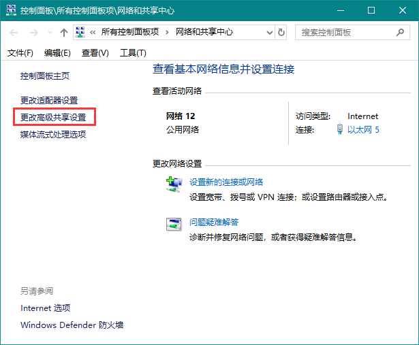The image size is (419, 345).
Task: Click the title bar Control Panel icon
Action: point(11,10)
